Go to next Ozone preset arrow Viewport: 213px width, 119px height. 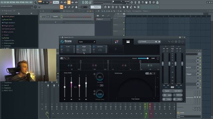159,42
